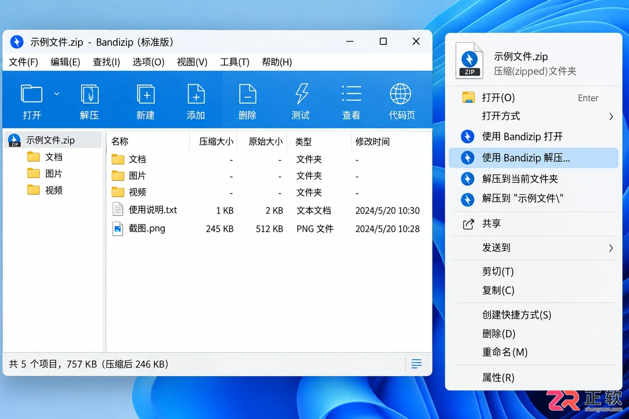Click the 2024/5/20 10:30 modified time cell
629x419 pixels.
(x=387, y=210)
